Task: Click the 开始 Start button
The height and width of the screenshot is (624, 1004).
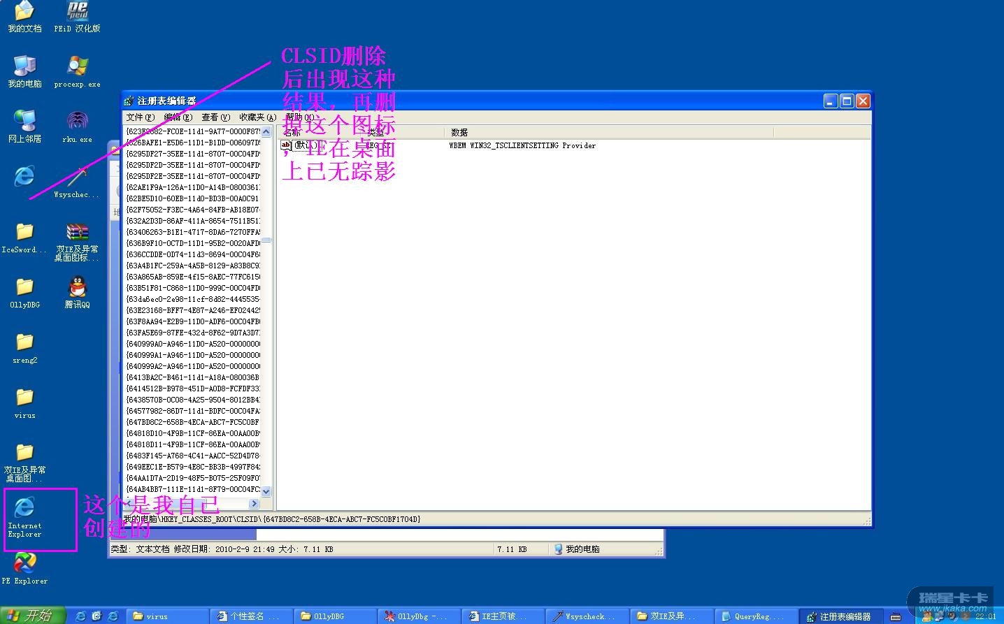Action: 33,616
